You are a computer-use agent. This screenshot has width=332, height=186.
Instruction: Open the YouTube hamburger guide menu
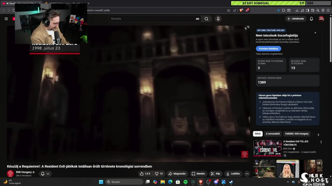tap(6, 19)
